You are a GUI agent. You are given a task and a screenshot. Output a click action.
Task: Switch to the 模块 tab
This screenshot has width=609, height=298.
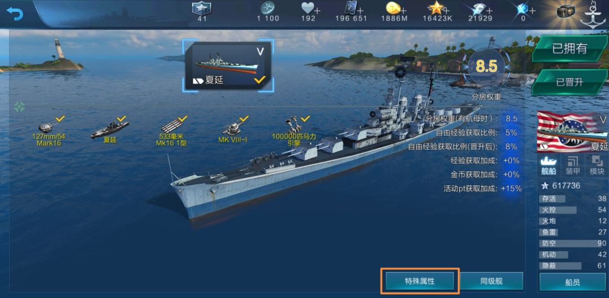pyautogui.click(x=597, y=165)
